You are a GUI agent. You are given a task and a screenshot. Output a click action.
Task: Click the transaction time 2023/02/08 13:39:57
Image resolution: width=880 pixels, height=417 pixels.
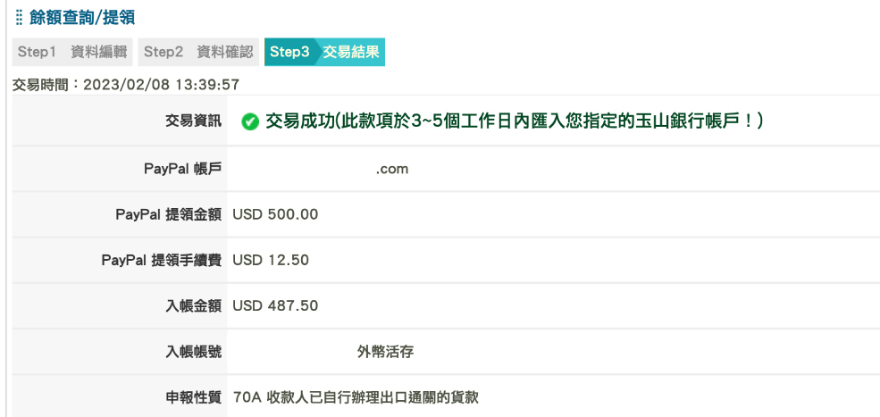(x=161, y=86)
